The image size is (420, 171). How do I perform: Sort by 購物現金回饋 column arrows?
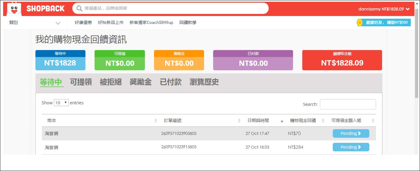point(323,121)
